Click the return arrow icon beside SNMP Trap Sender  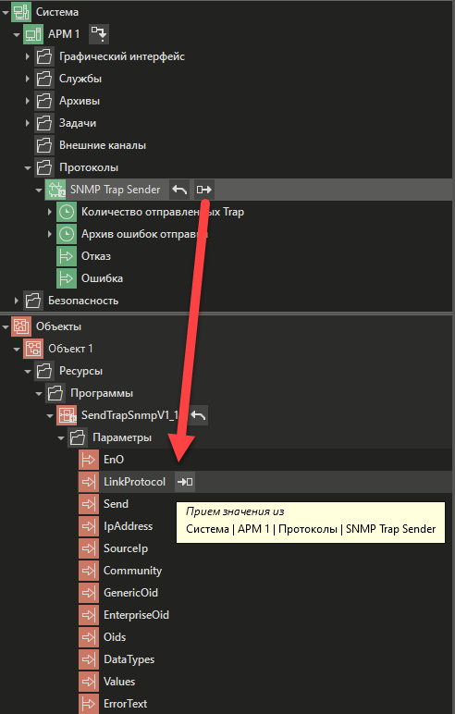coord(179,190)
